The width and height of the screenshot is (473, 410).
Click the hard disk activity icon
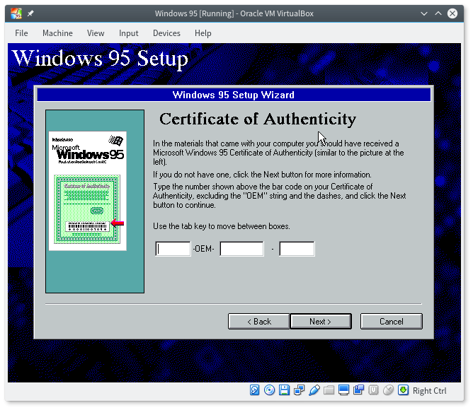click(x=254, y=390)
